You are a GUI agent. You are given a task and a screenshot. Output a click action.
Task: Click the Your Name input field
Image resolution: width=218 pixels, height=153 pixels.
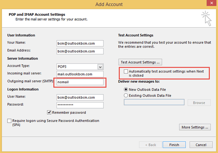[x=80, y=43]
